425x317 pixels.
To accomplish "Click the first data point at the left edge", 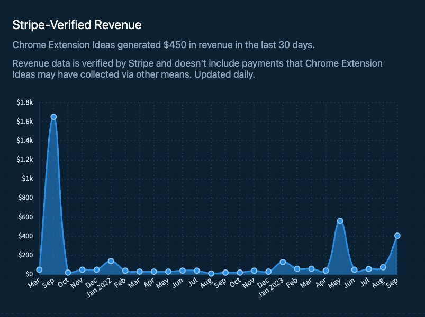I will (39, 269).
